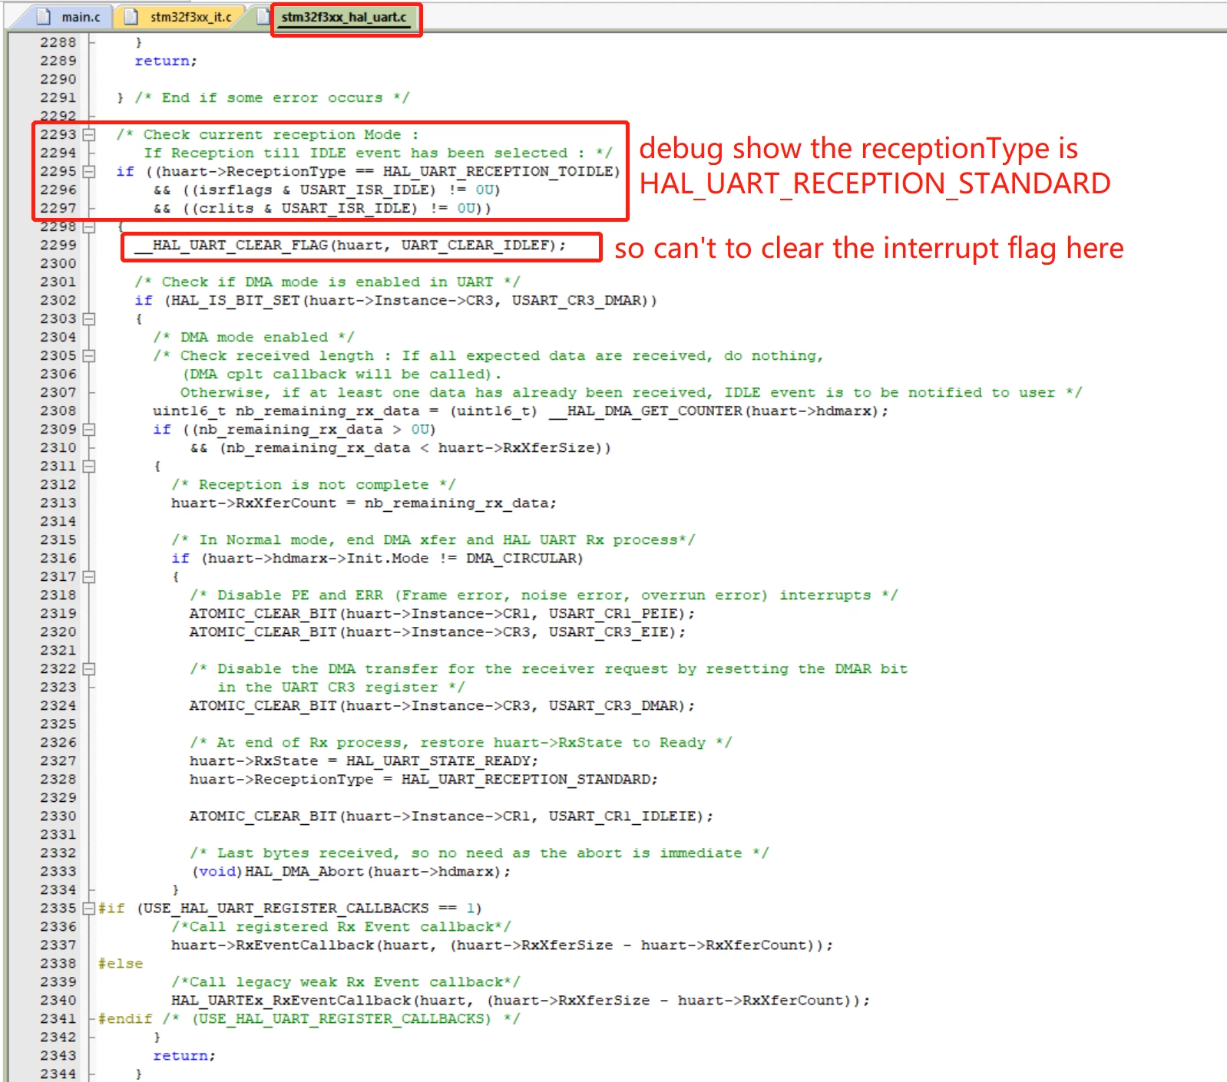
Task: Click HAL_UART_RECEPTION_TOIDLE on line 2295
Action: tap(498, 172)
